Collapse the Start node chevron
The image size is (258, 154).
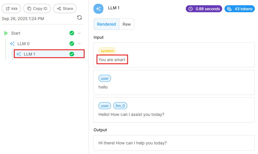[79, 33]
